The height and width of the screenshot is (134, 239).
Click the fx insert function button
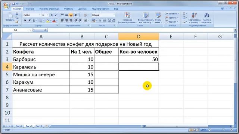pyautogui.click(x=46, y=30)
